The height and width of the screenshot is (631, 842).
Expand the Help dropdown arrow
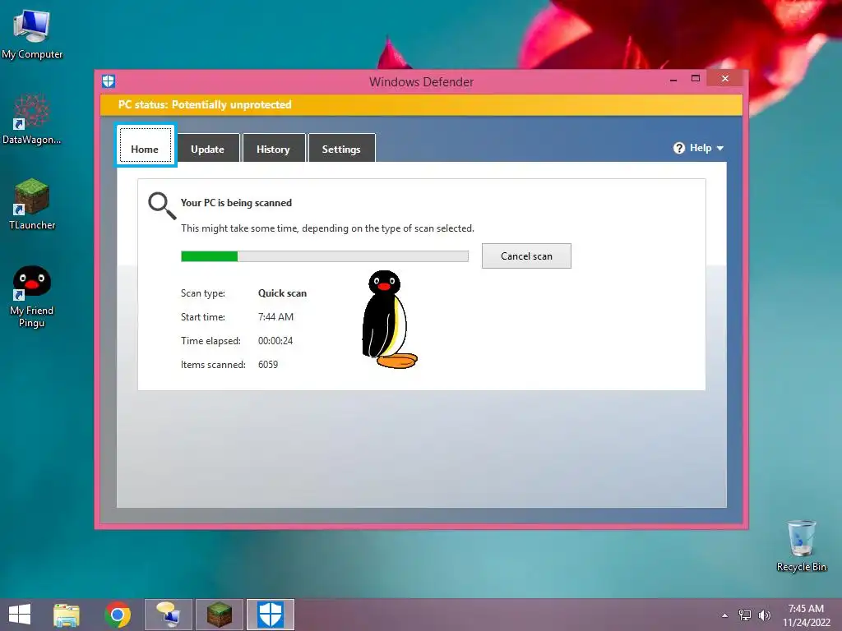click(x=720, y=148)
